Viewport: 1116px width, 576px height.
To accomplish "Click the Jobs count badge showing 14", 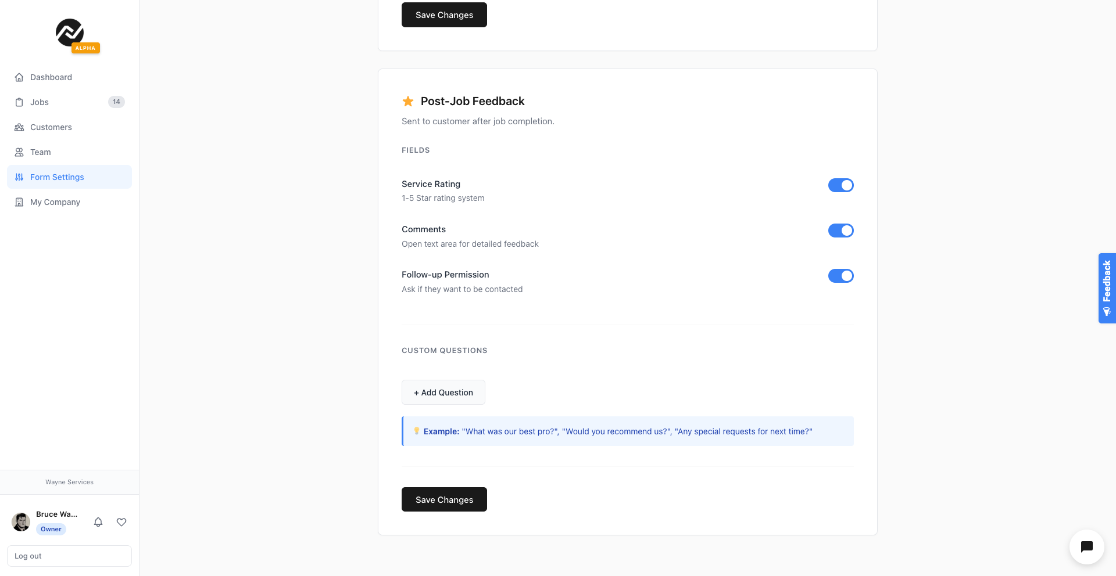I will pos(116,102).
